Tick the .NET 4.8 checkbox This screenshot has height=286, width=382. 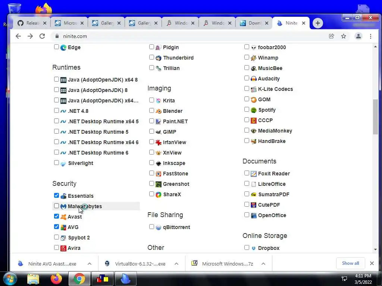[x=56, y=110]
